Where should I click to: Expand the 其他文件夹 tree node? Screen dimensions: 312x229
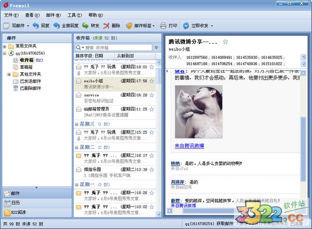coord(9,74)
